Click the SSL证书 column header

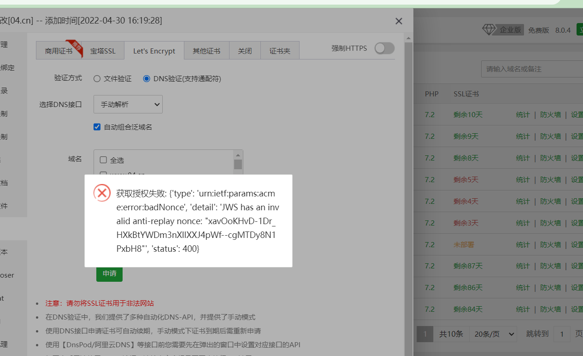pos(466,94)
